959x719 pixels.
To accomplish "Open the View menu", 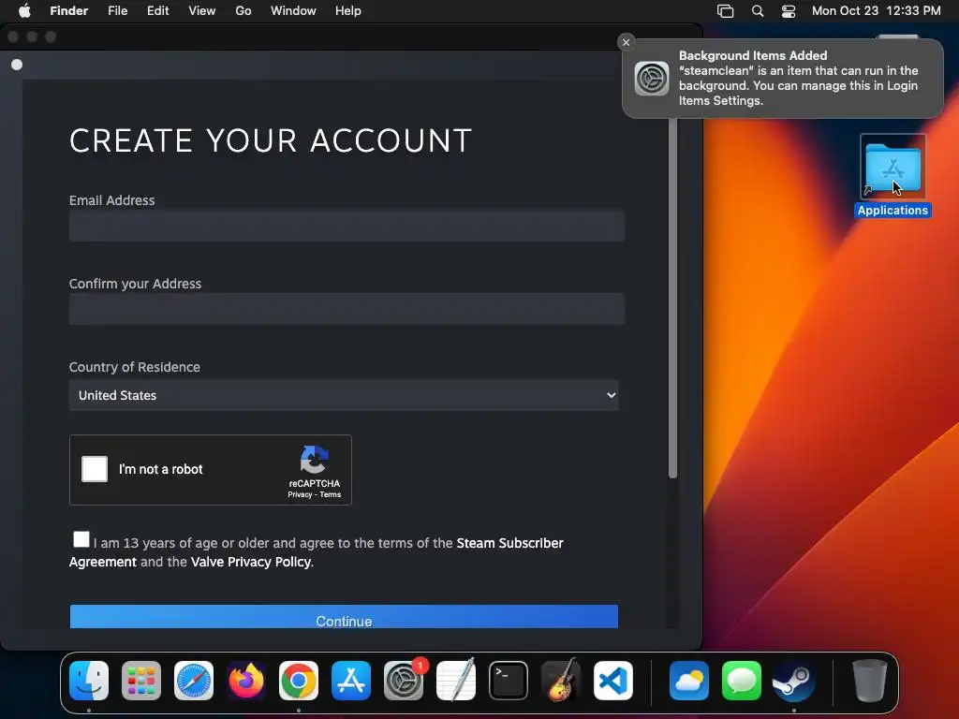I will 202,11.
